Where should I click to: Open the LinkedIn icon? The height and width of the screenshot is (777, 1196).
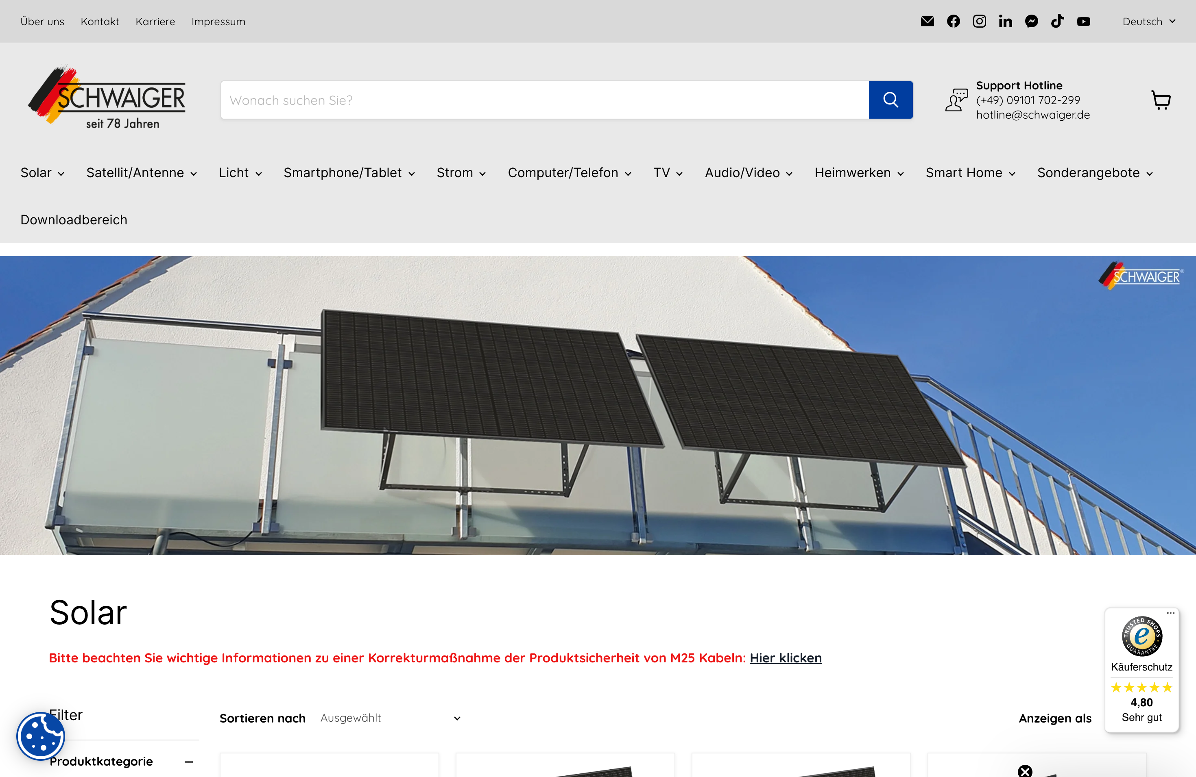pyautogui.click(x=1006, y=21)
